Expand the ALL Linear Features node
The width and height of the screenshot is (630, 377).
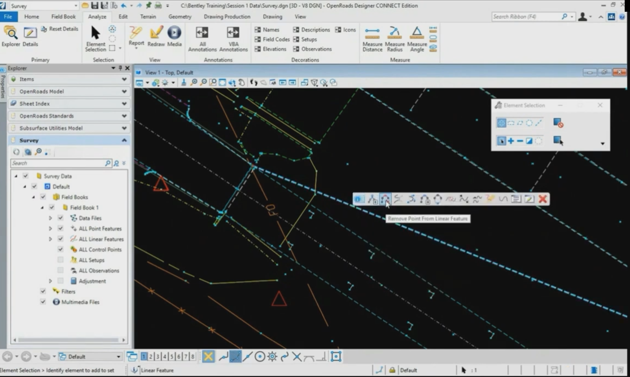[x=50, y=239]
